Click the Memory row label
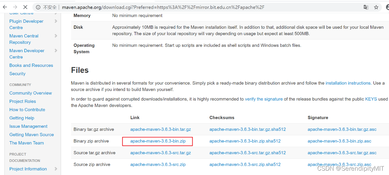Image resolution: width=389 pixels, height=175 pixels. 82,15
